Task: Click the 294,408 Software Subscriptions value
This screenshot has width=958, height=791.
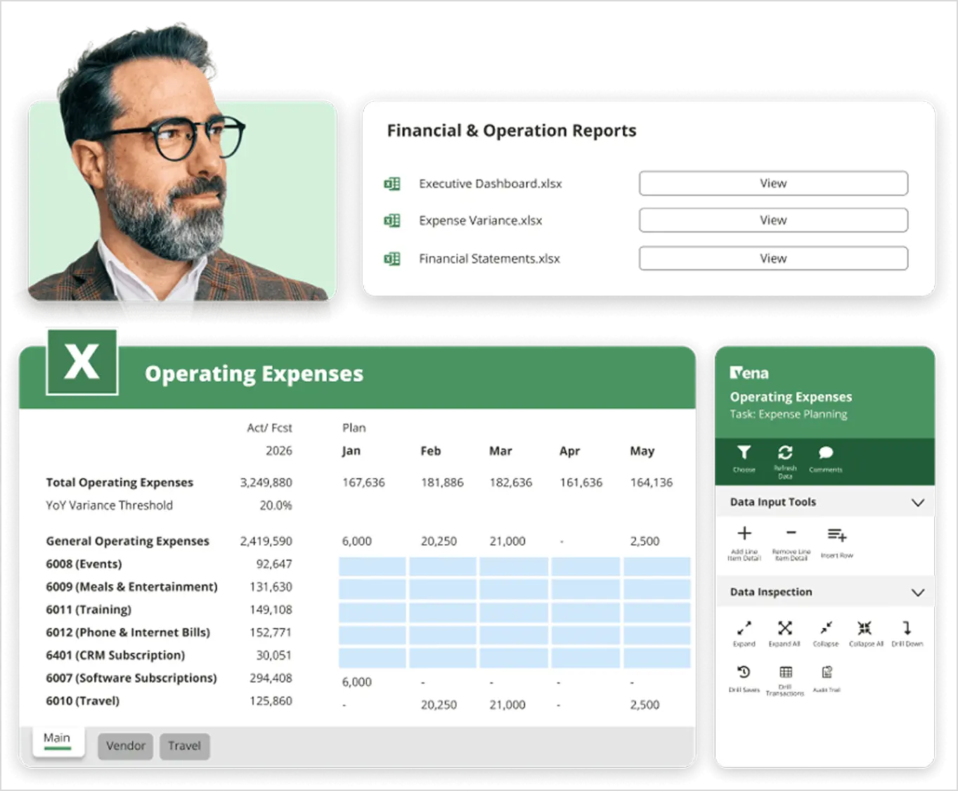Action: [271, 679]
